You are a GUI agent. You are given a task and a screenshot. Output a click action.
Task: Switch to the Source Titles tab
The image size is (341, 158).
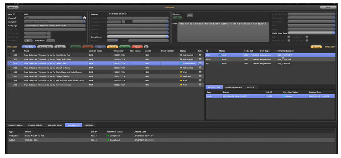[35, 125]
